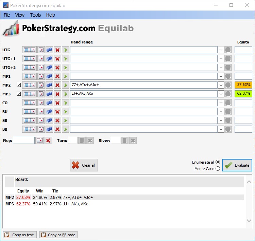Open card selector for UTG+1 row
This screenshot has width=255, height=241.
(41, 59)
